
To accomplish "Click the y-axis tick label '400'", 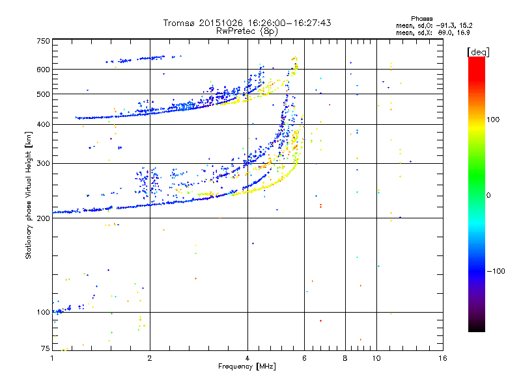I will (x=43, y=124).
